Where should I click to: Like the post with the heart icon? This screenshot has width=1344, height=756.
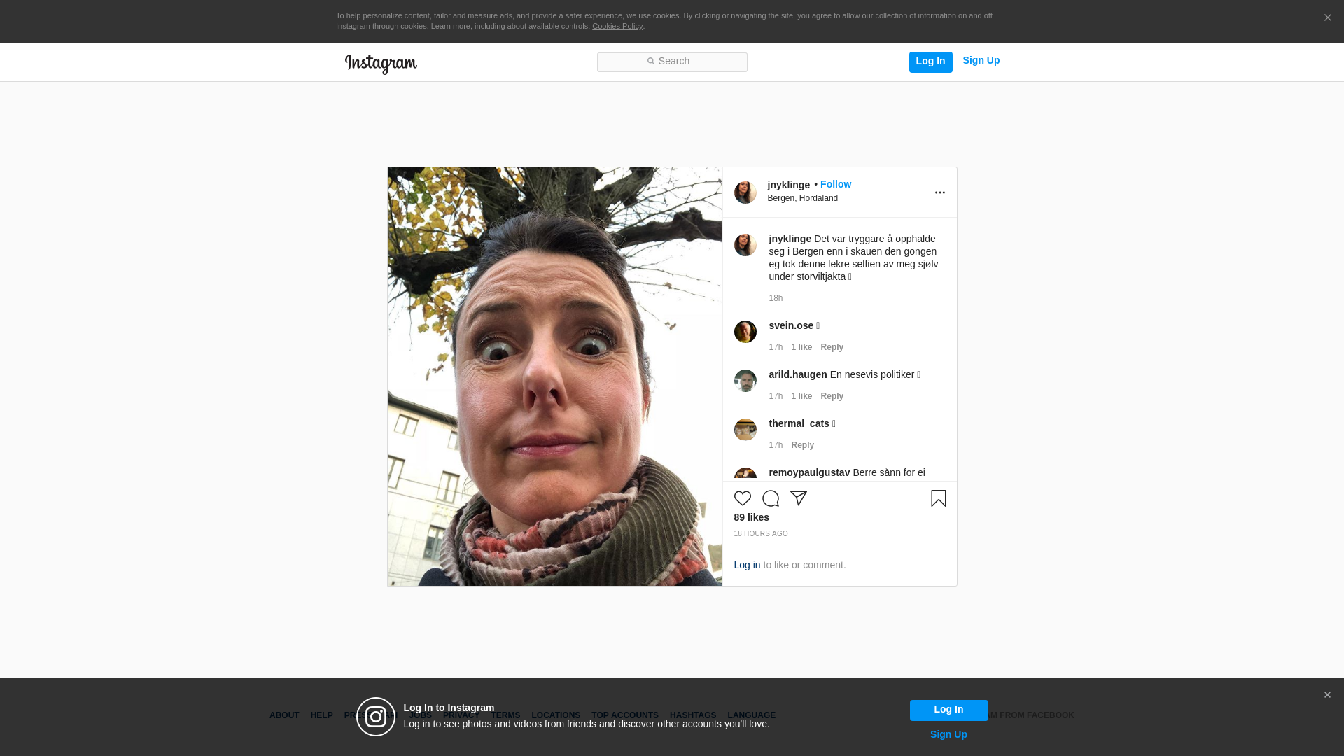click(742, 498)
